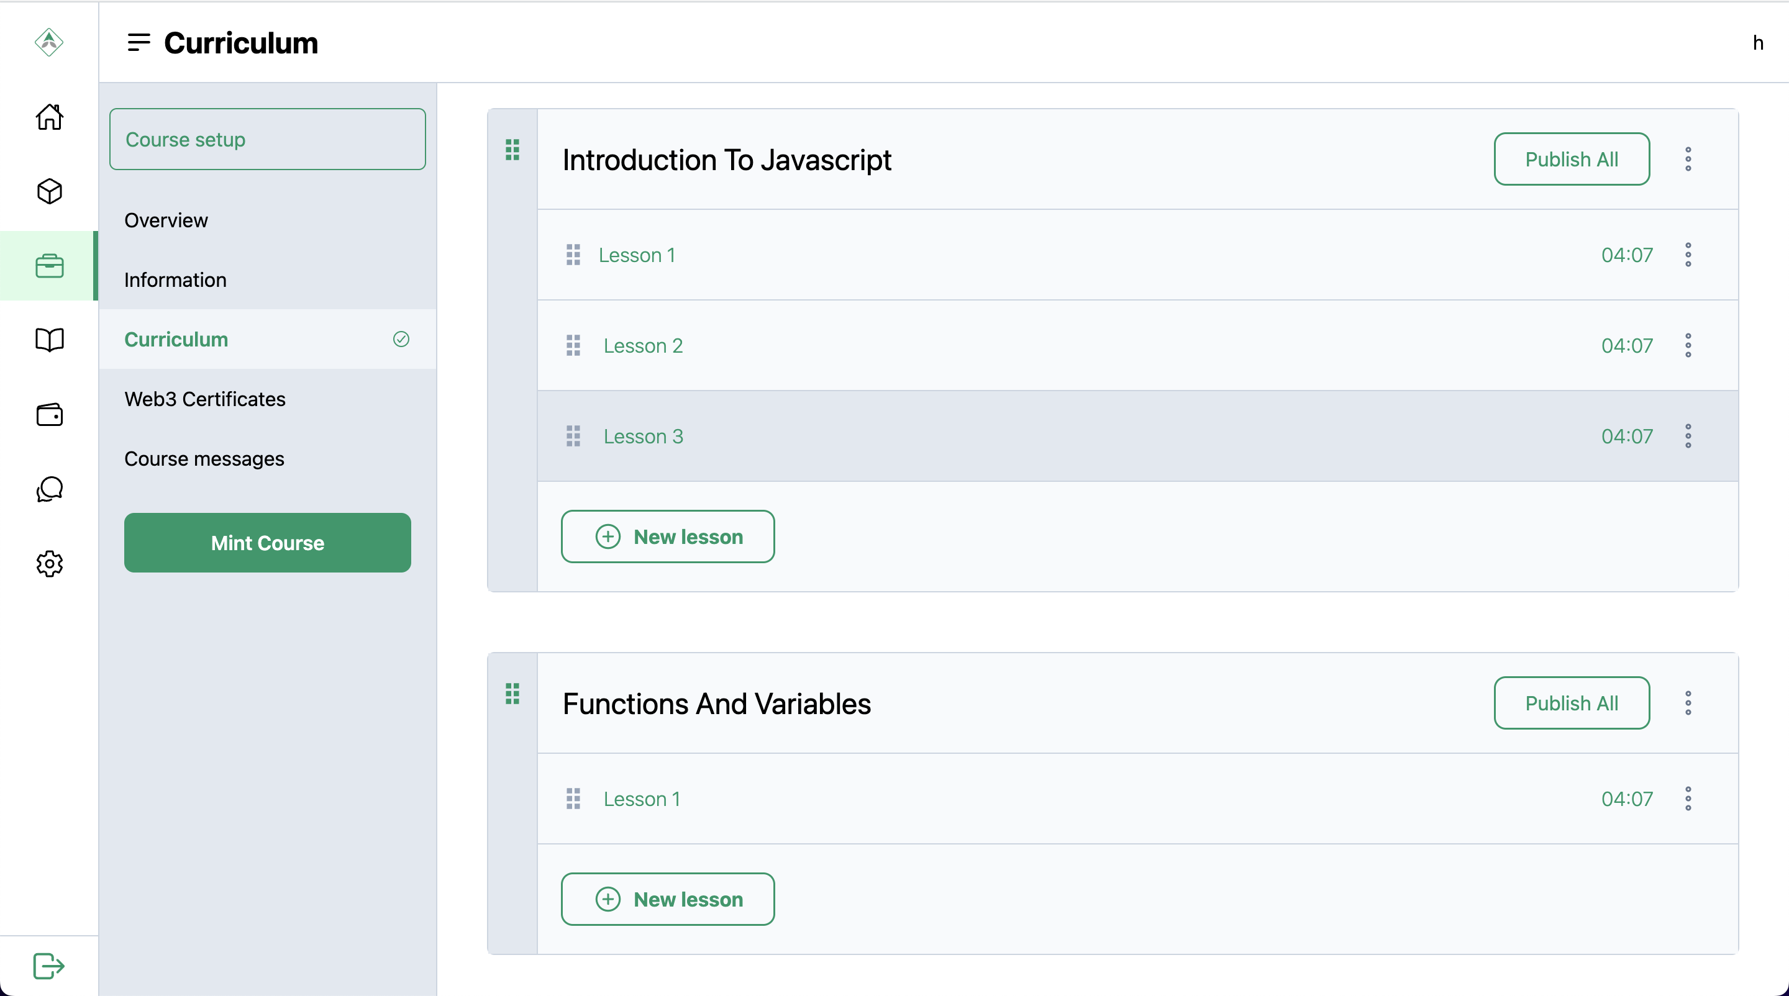Click the Course setup field
This screenshot has width=1789, height=996.
pyautogui.click(x=267, y=139)
